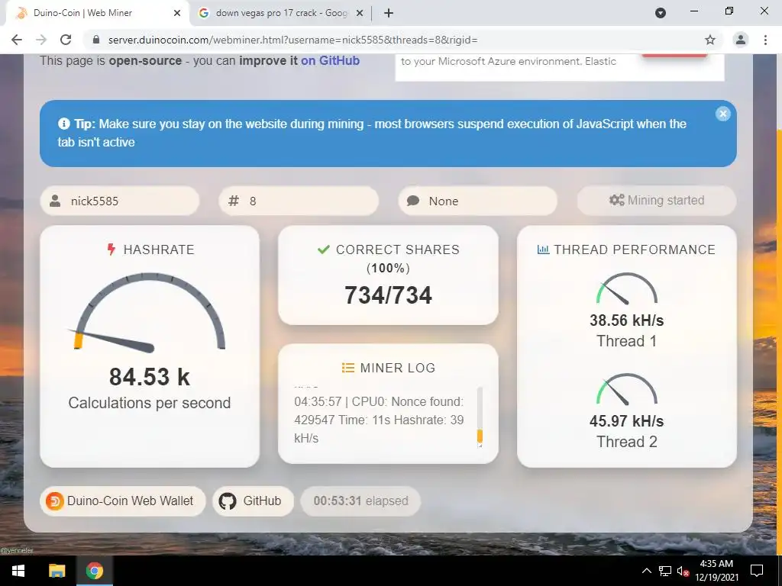Click the Thread 1 gauge
Viewport: 782px width, 586px height.
tap(627, 288)
